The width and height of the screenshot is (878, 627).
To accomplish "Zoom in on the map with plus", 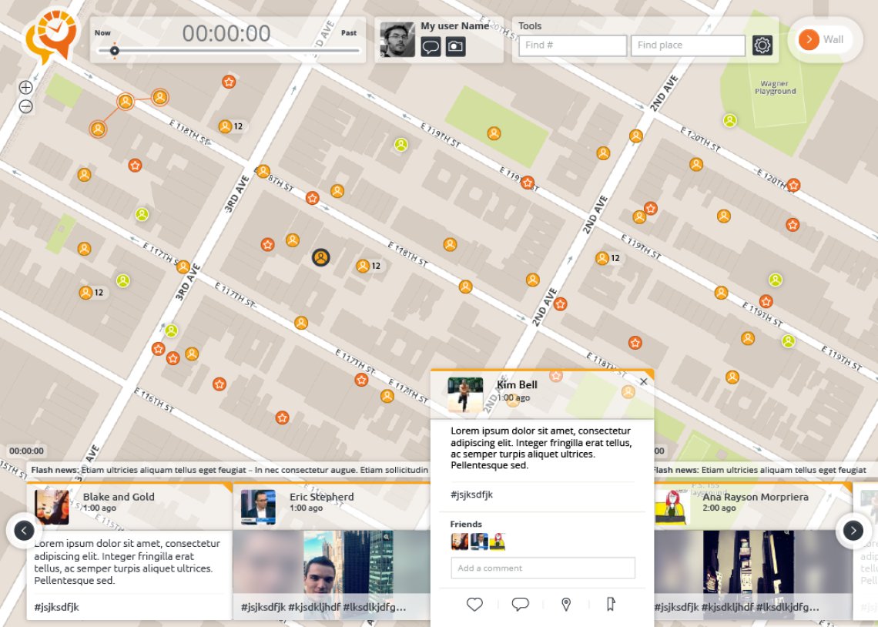I will coord(25,87).
